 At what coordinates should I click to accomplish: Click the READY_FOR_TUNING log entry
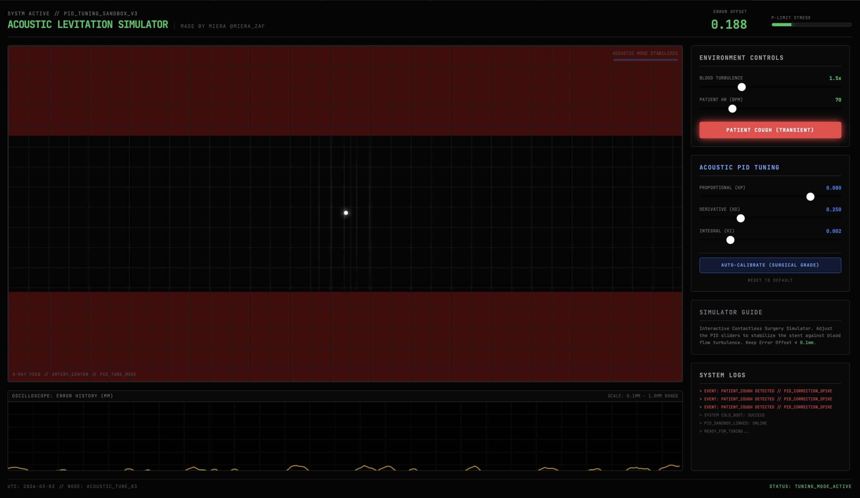(x=724, y=431)
